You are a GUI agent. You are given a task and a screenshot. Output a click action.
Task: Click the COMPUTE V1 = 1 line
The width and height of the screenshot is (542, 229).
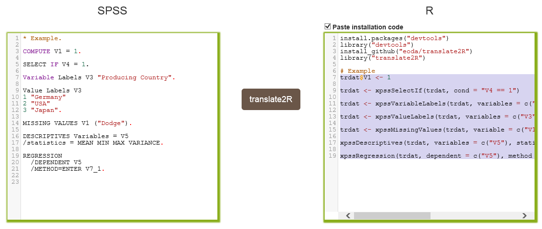(52, 51)
